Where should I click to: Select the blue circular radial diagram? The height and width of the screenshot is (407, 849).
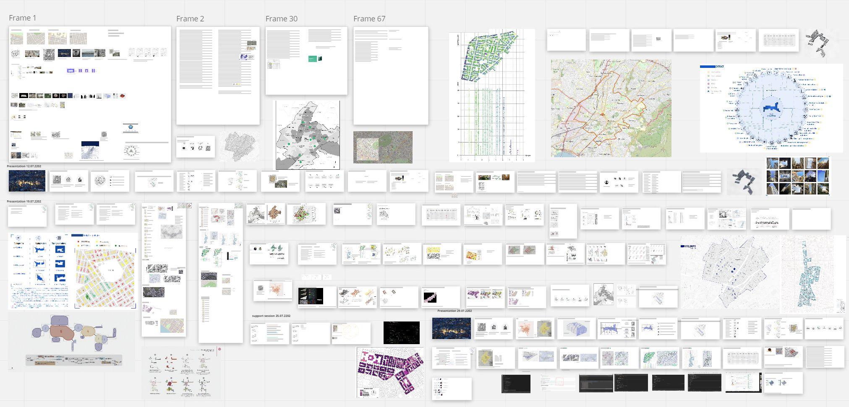(771, 108)
